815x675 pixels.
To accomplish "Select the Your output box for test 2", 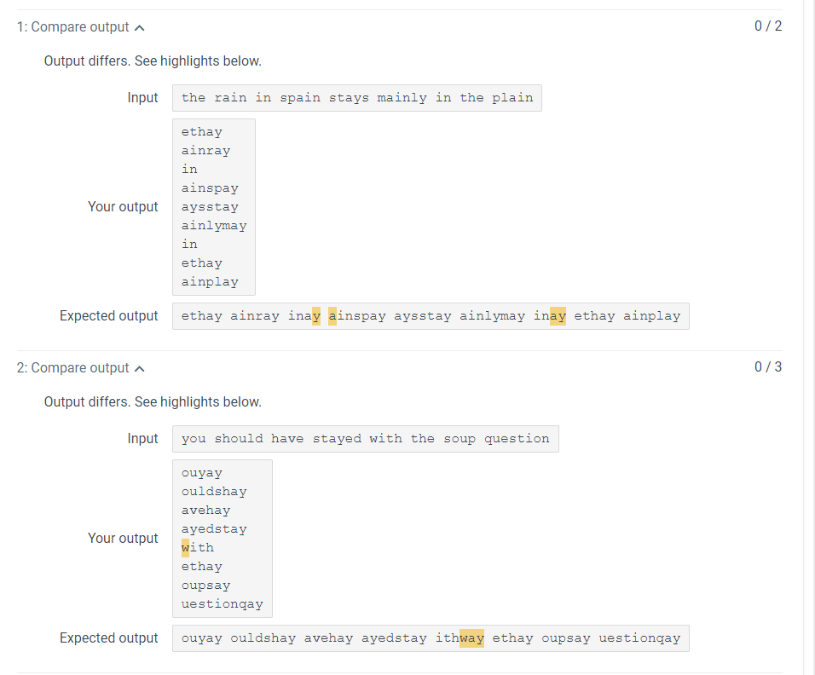I will [222, 538].
